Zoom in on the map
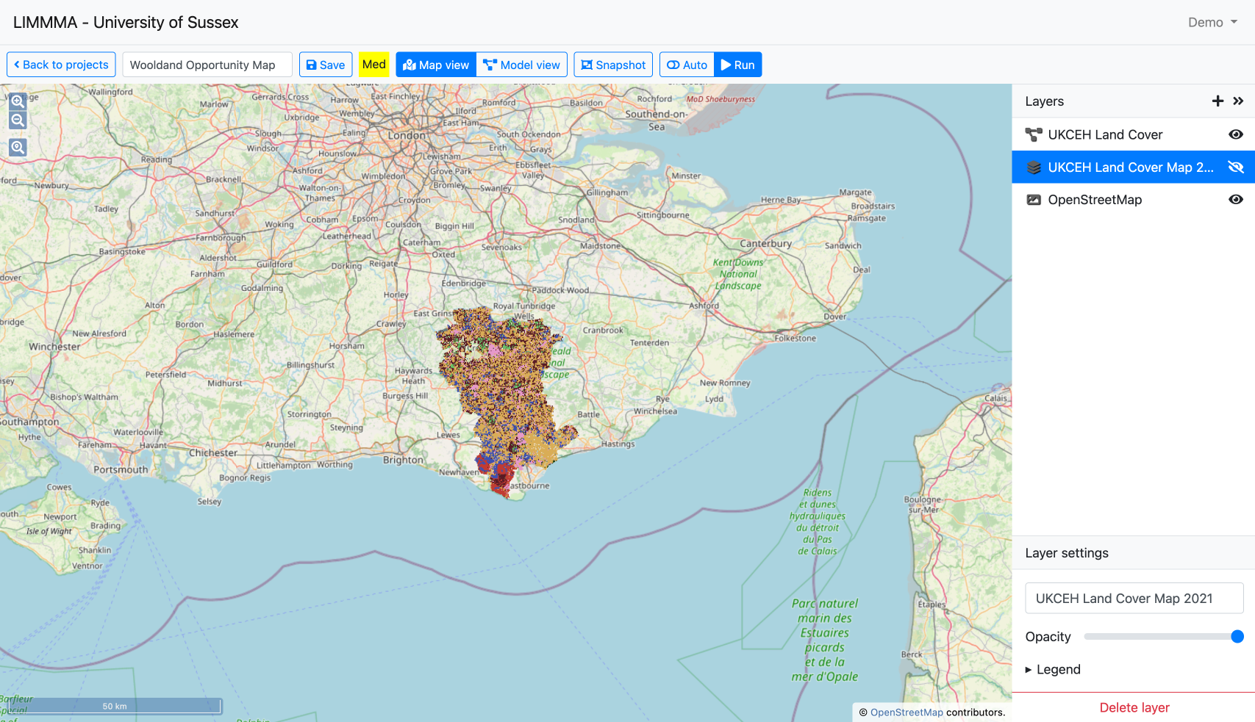 click(x=18, y=101)
